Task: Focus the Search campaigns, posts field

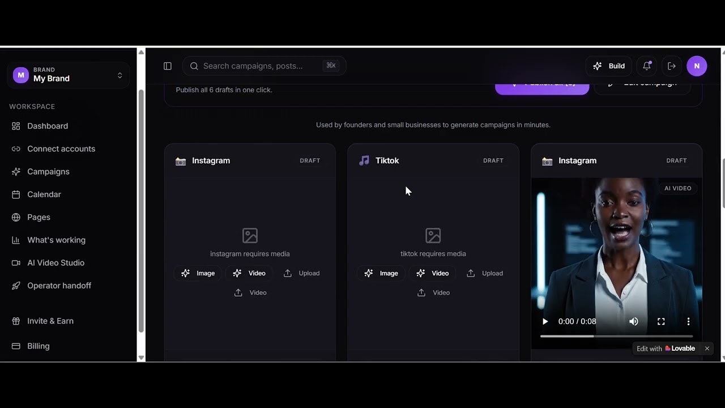Action: [x=264, y=66]
